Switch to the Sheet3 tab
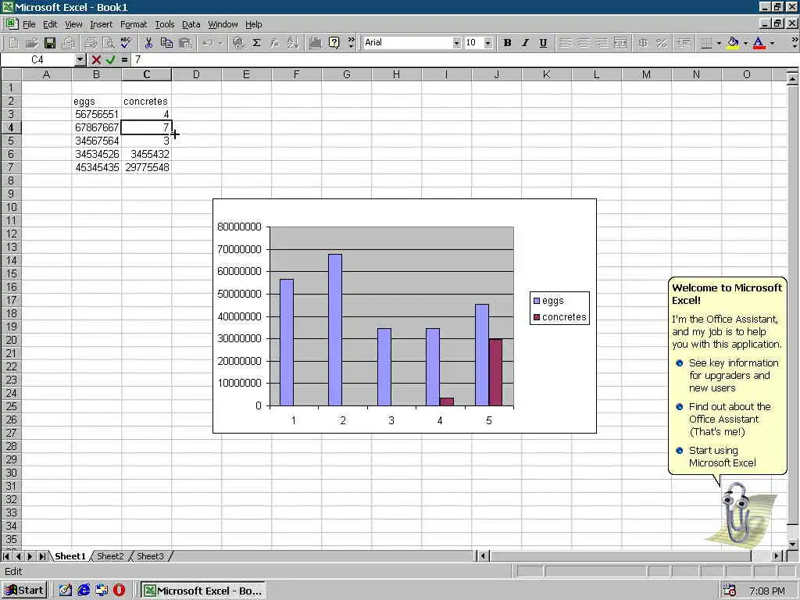Screen dimensions: 800x600 [x=150, y=556]
